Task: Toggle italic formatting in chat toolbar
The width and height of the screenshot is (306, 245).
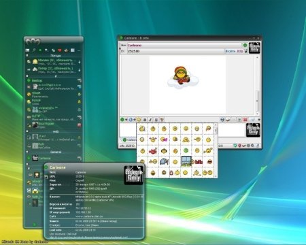Action: [150, 120]
